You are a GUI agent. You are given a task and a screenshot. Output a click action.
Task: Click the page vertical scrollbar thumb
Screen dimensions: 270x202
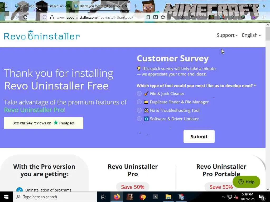tap(268, 34)
